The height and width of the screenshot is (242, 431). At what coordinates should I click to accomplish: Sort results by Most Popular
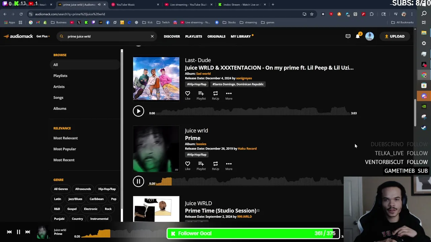click(x=65, y=149)
